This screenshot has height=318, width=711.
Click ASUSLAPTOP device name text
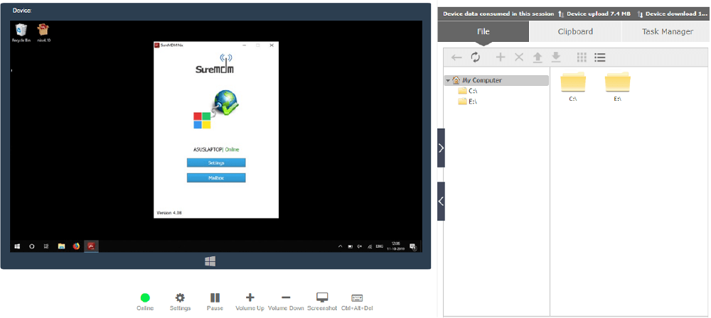point(208,150)
